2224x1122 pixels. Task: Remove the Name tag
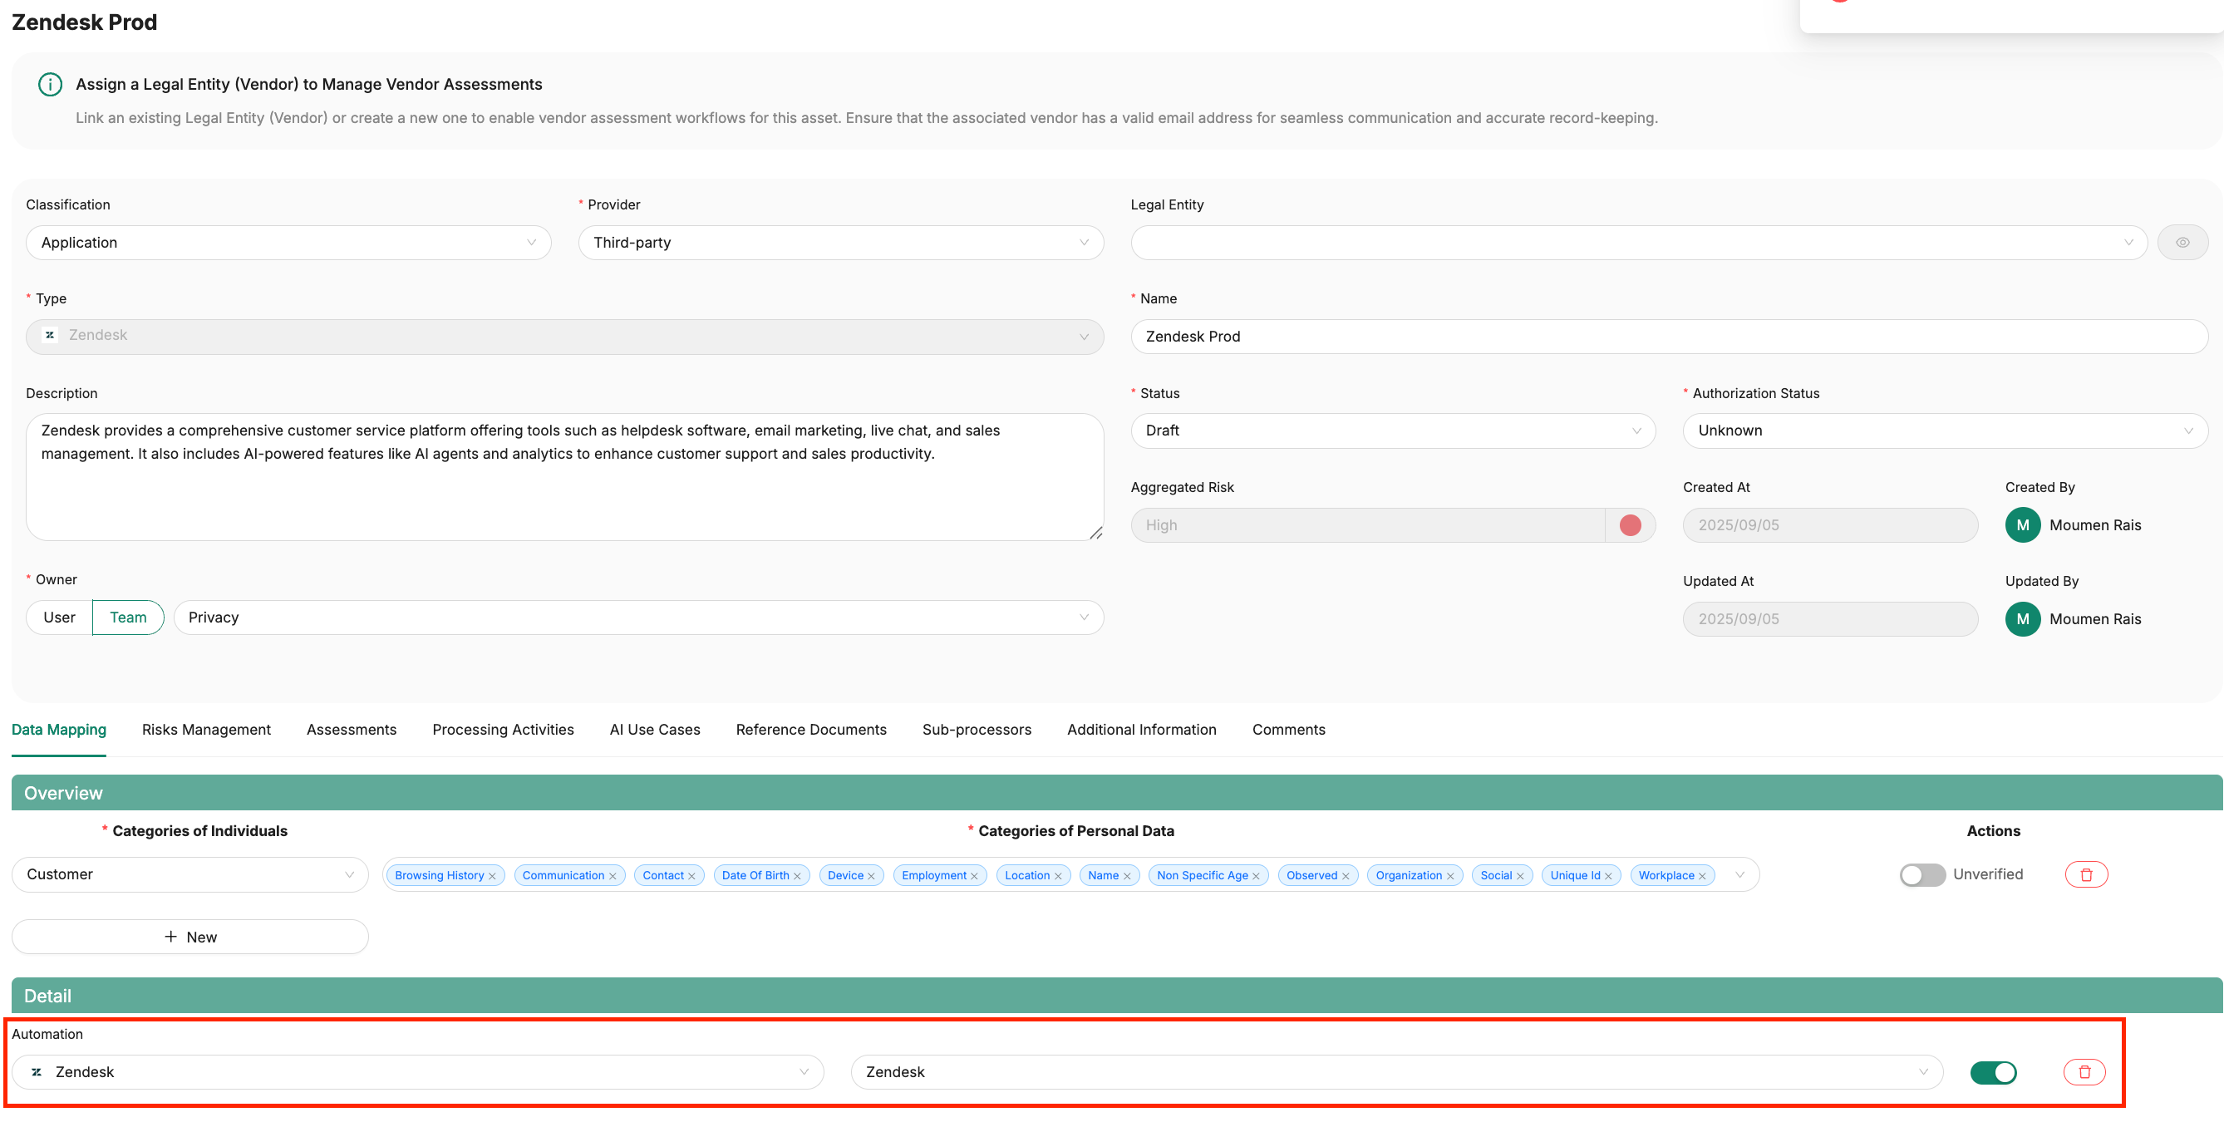1127,876
